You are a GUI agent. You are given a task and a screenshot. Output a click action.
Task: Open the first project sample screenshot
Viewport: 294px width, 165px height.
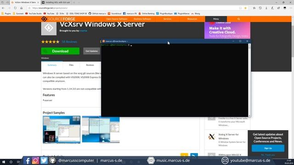tap(62, 130)
